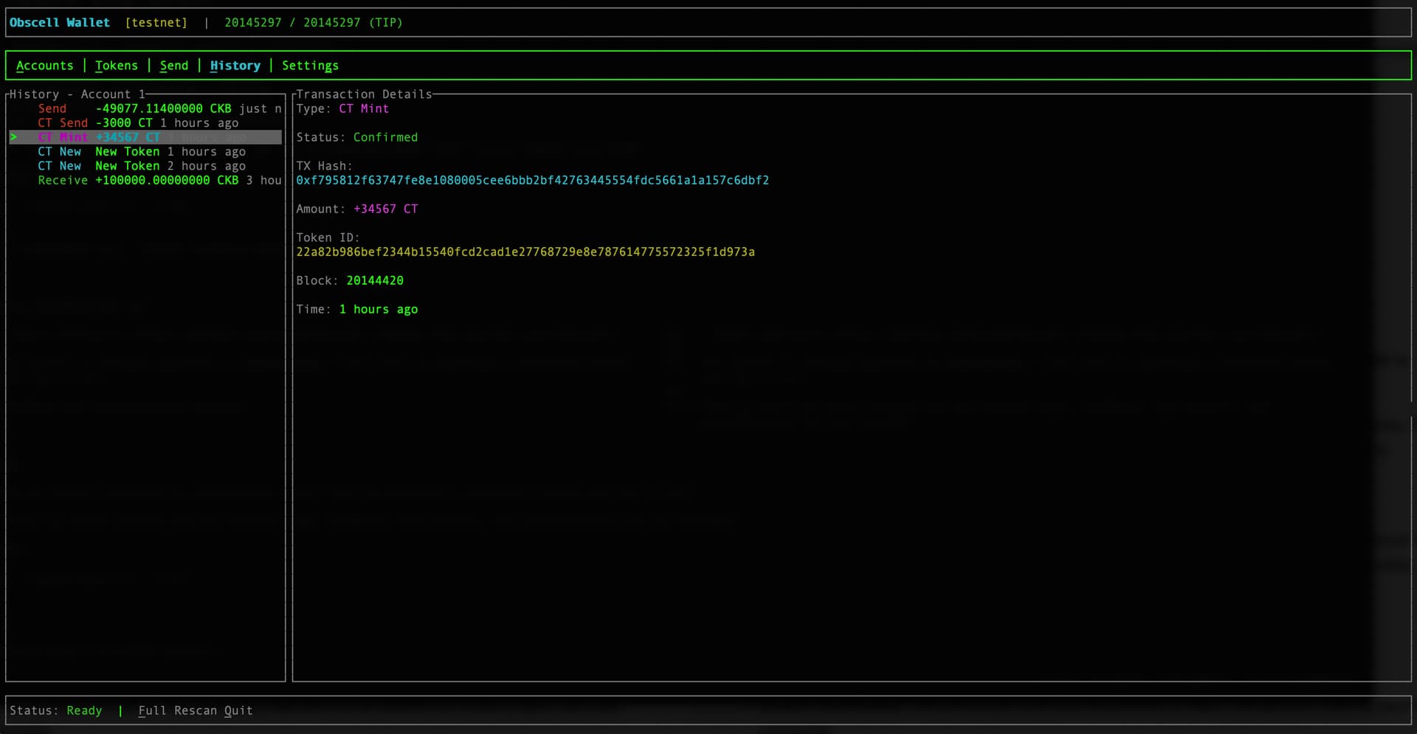The image size is (1417, 734).
Task: Click the Obscell Wallet title
Action: tap(59, 23)
